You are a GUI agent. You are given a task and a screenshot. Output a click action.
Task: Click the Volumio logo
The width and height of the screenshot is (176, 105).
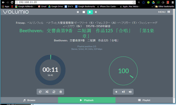(x=16, y=12)
